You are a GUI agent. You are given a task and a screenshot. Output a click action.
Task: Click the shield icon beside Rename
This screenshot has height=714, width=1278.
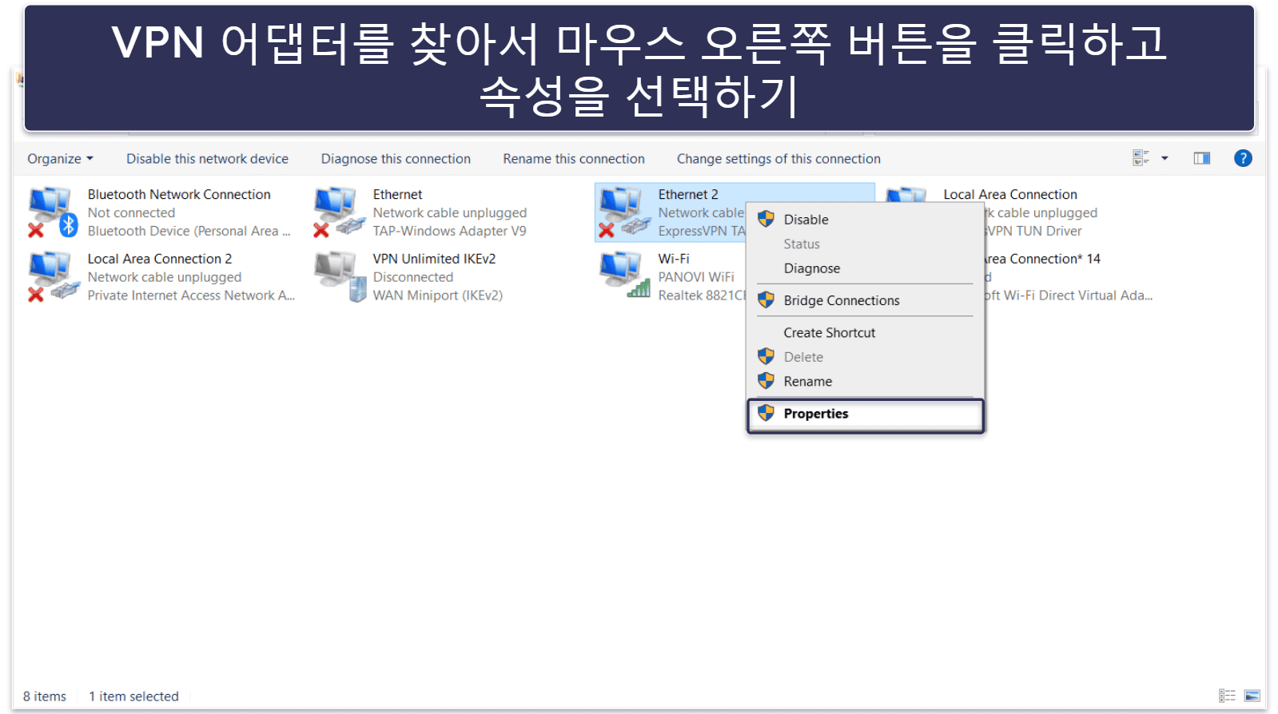(766, 380)
